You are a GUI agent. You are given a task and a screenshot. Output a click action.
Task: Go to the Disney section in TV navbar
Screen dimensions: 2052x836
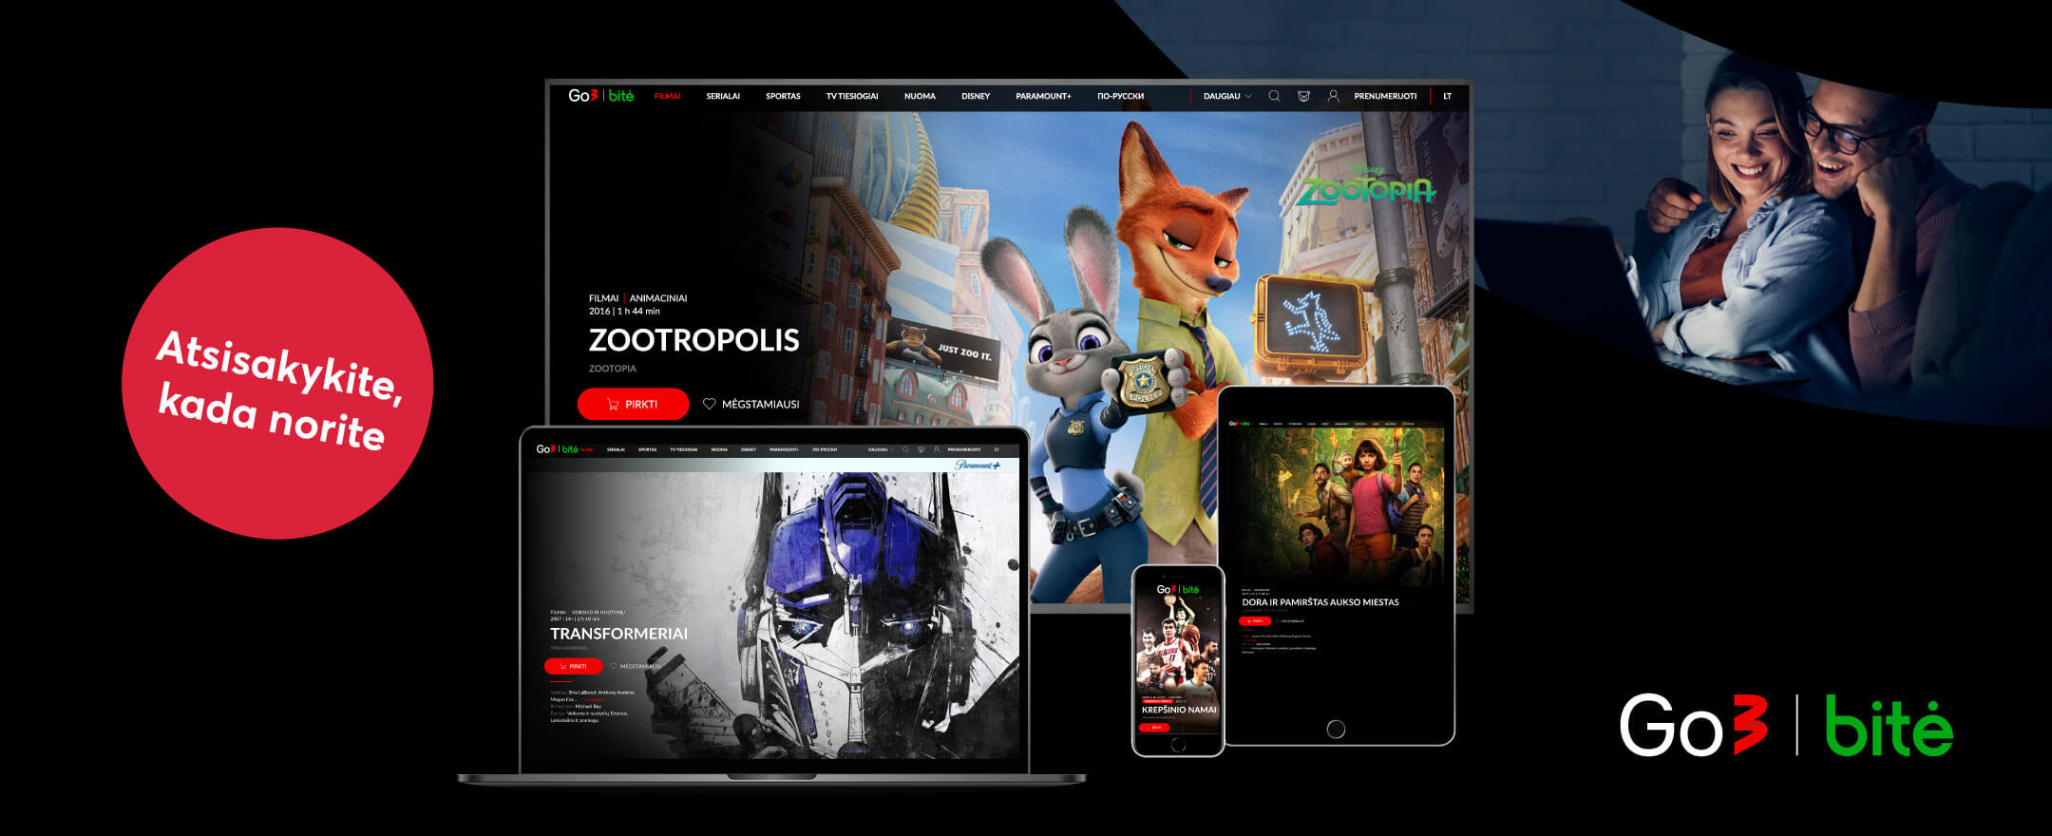(x=975, y=96)
